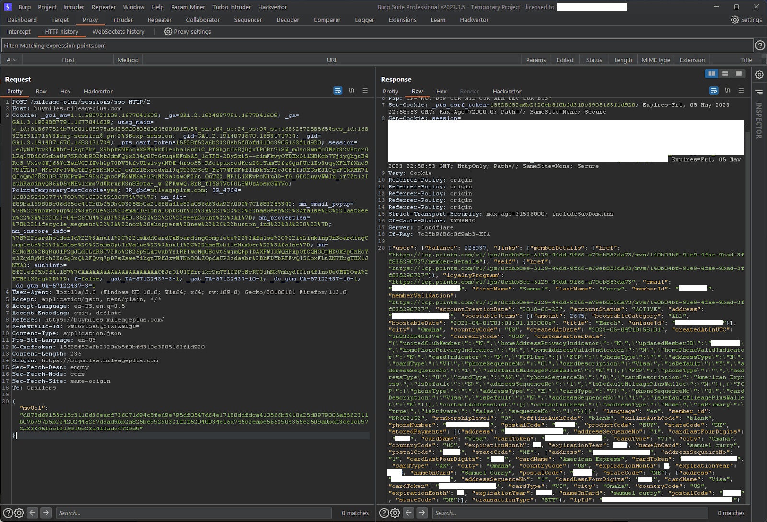Go to next match in Response search
The width and height of the screenshot is (767, 522).
click(422, 513)
